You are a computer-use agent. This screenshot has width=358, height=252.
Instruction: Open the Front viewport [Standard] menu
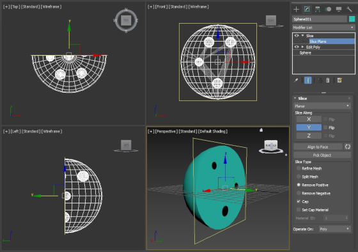[x=178, y=7]
